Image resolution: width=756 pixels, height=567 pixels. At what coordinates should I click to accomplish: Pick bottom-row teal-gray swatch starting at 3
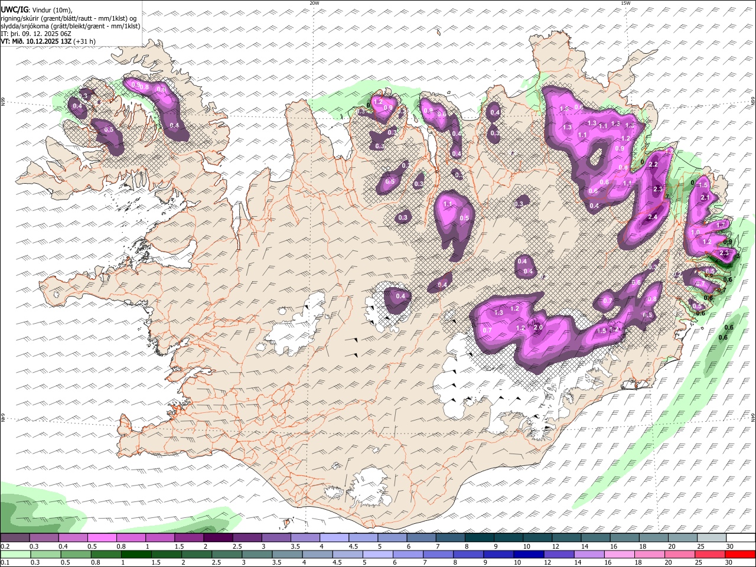[257, 555]
